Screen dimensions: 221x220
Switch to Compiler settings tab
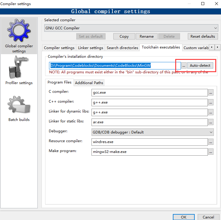59,48
